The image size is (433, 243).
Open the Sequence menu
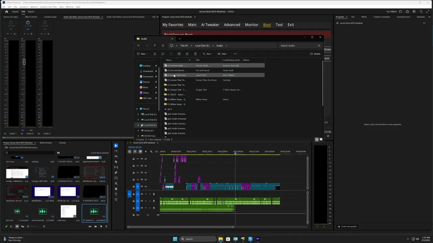click(x=24, y=7)
